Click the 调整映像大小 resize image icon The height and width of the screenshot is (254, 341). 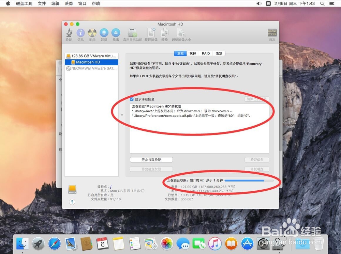[x=181, y=33]
